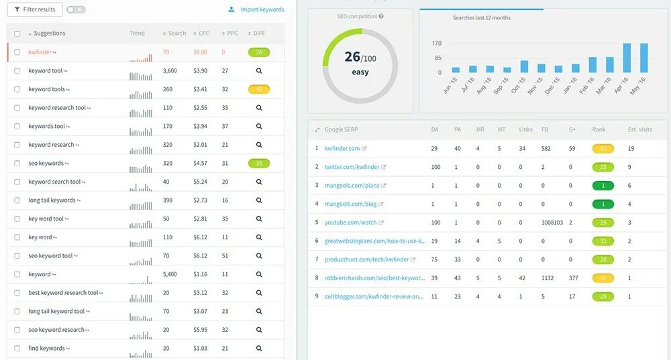Open the greatwebsiteplans.com result link
This screenshot has height=360, width=671.
click(x=375, y=241)
